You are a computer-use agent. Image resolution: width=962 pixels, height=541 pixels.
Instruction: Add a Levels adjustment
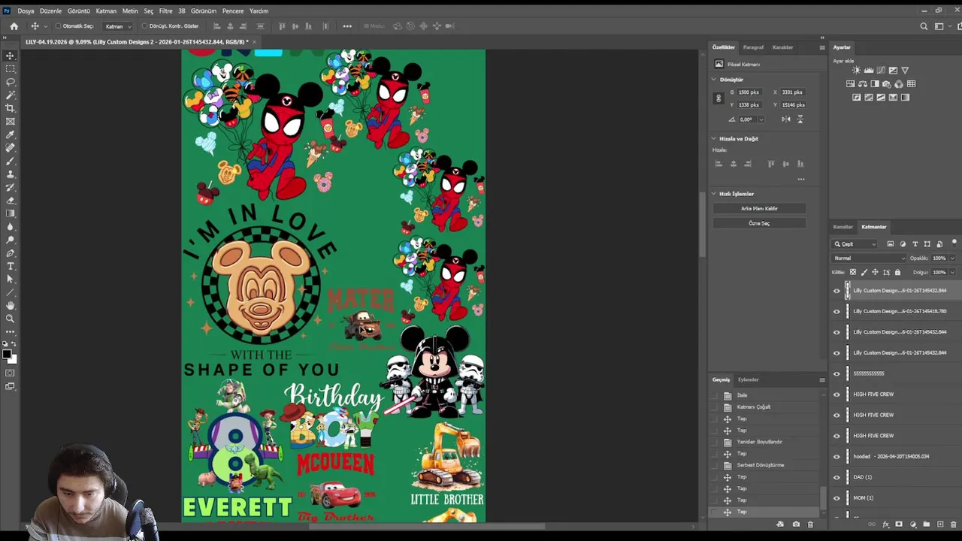point(868,71)
